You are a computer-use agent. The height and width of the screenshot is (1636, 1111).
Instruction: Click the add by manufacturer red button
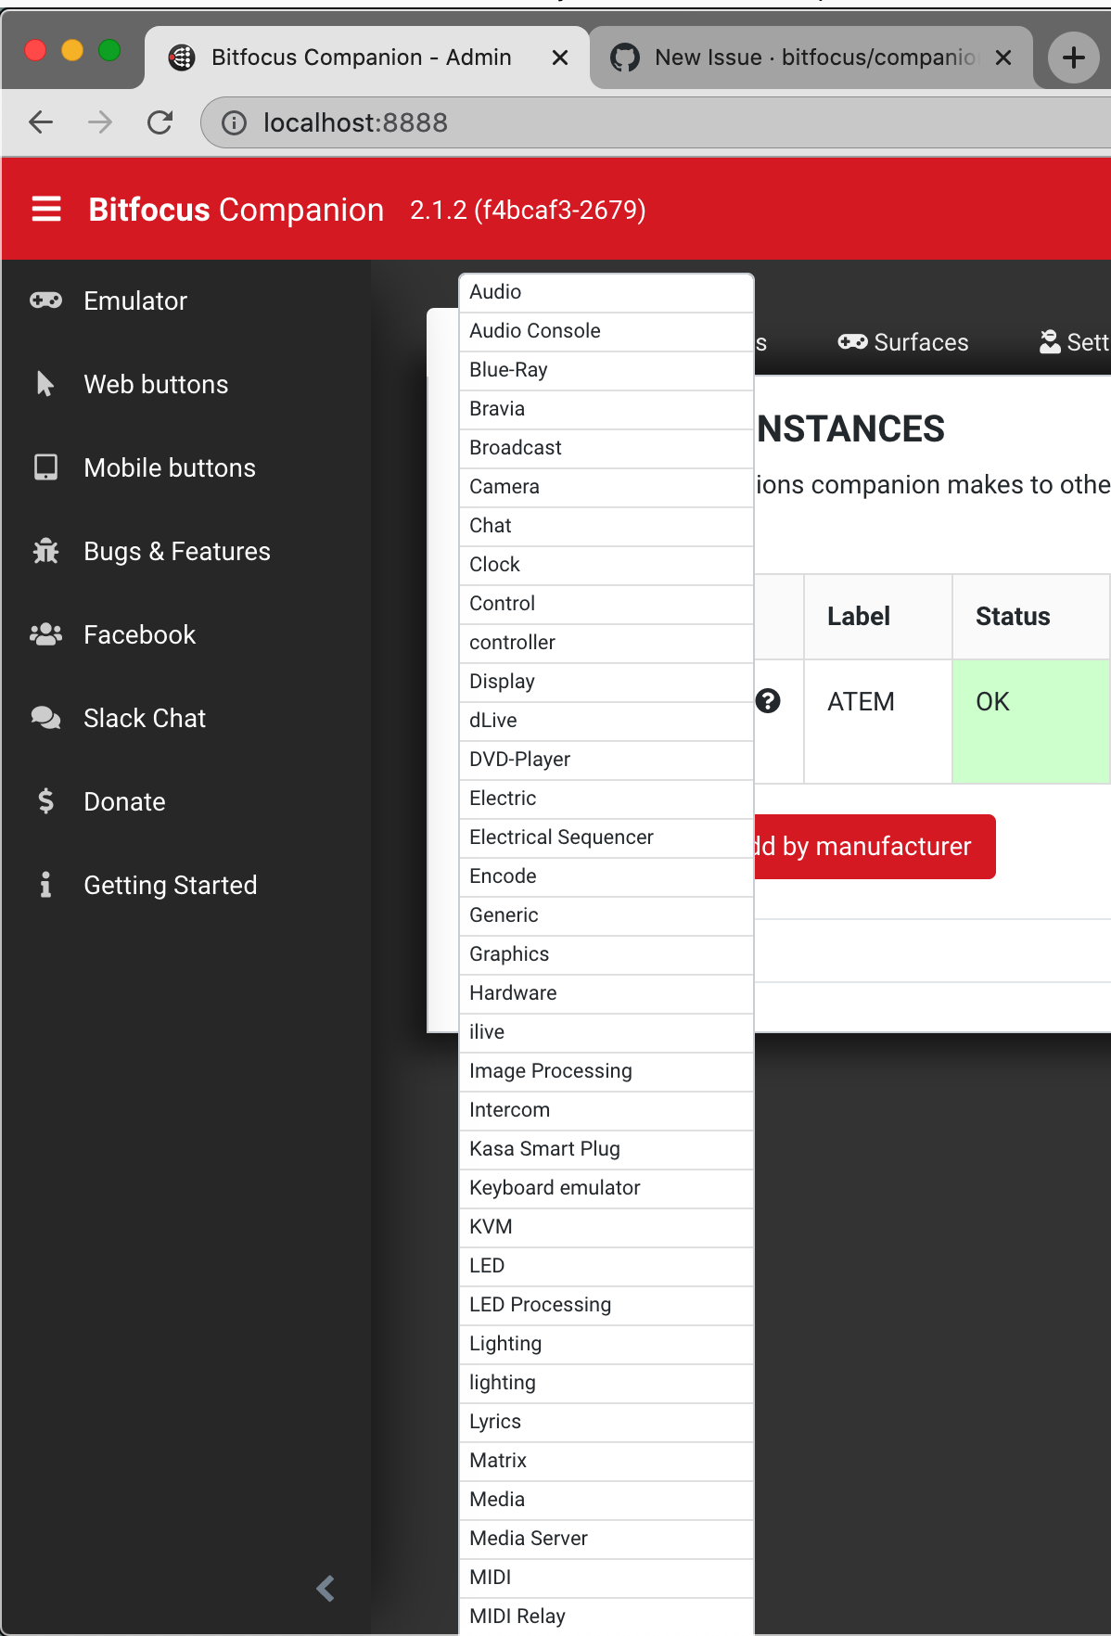pyautogui.click(x=875, y=847)
